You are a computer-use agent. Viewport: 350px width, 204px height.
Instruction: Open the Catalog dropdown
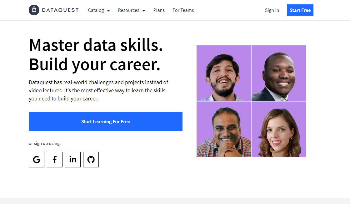click(96, 10)
